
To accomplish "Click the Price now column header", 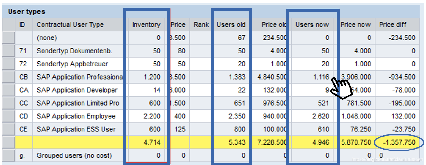I will tap(355, 25).
